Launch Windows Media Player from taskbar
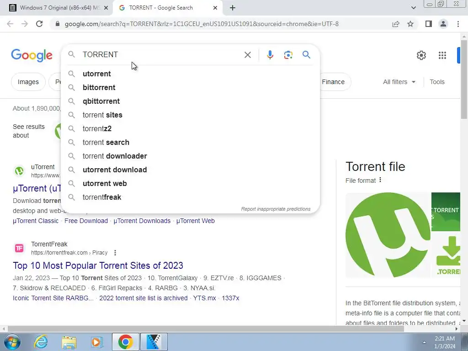The width and height of the screenshot is (468, 351). [97, 342]
